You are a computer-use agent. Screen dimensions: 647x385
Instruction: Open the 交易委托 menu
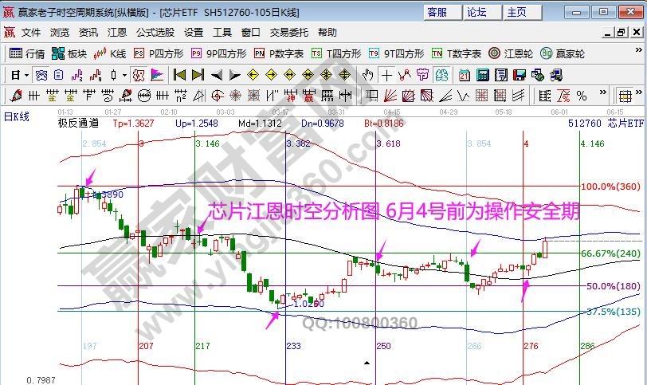[x=288, y=33]
